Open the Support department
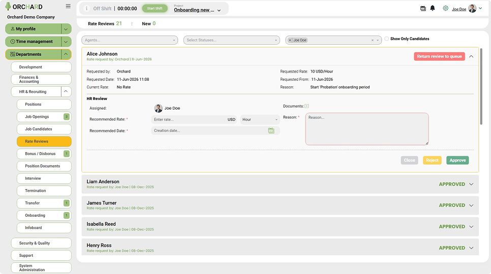491x274 pixels. tap(41, 255)
